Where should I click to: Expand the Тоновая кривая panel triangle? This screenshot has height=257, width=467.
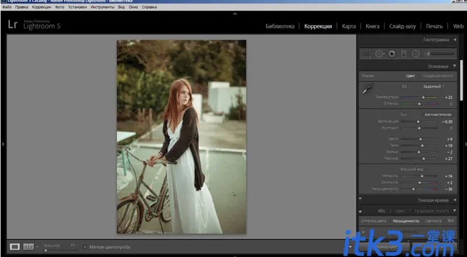pos(455,200)
